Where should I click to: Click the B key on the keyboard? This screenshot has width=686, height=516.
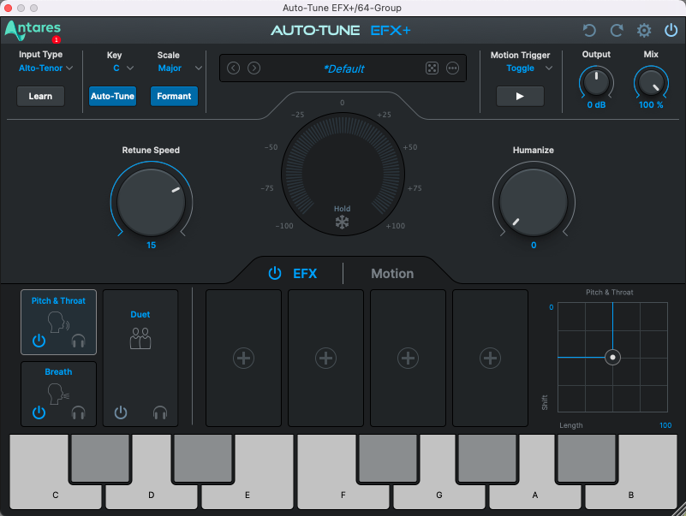tap(631, 495)
